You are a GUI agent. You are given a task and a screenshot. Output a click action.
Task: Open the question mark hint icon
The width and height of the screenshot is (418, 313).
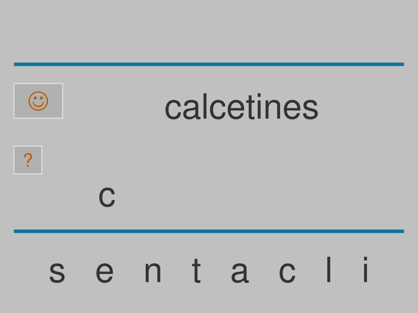pyautogui.click(x=28, y=160)
